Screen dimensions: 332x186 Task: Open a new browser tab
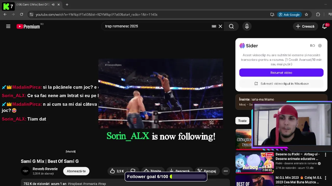(x=67, y=5)
